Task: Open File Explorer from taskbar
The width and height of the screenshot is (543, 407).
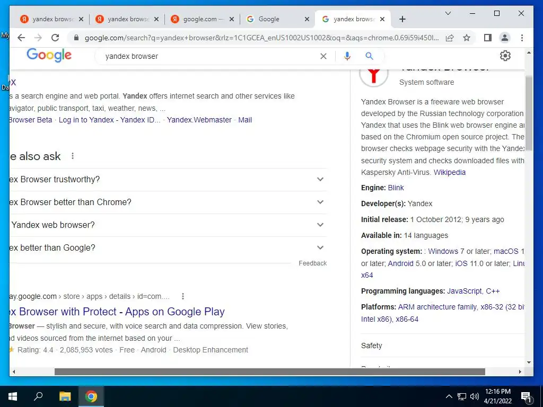Action: click(x=65, y=396)
